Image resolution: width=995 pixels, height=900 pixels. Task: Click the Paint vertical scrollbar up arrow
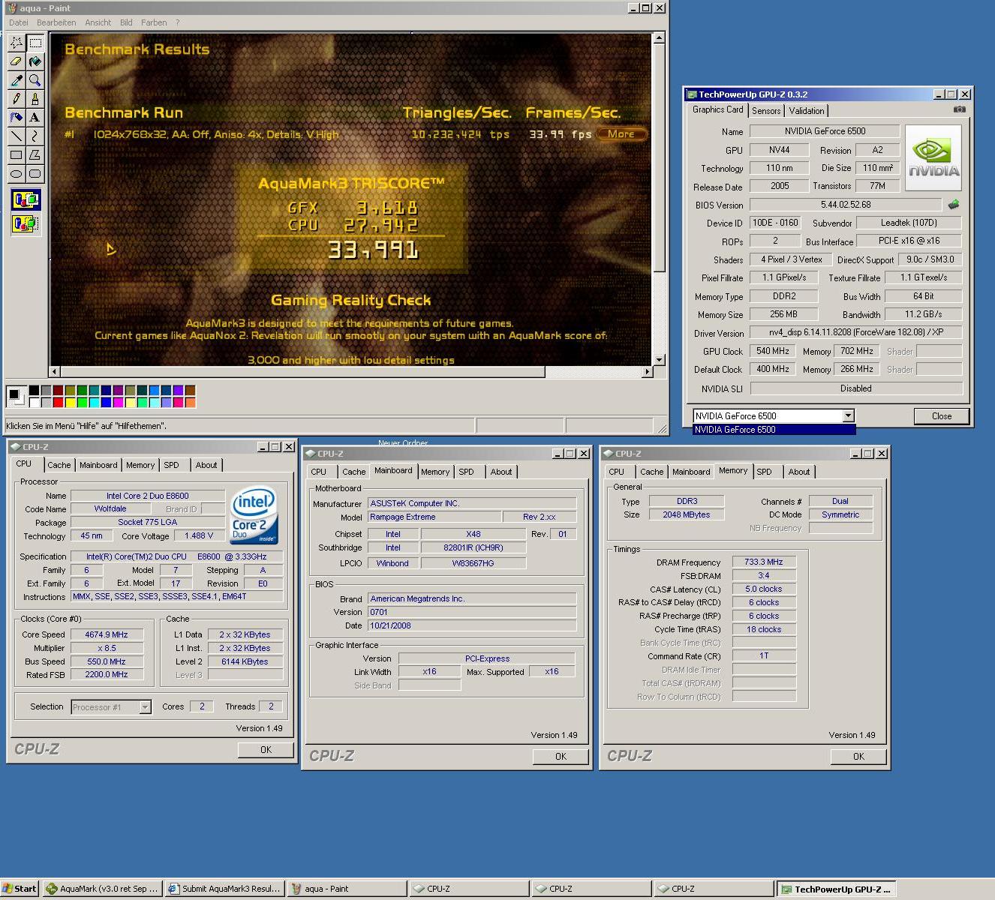(659, 37)
